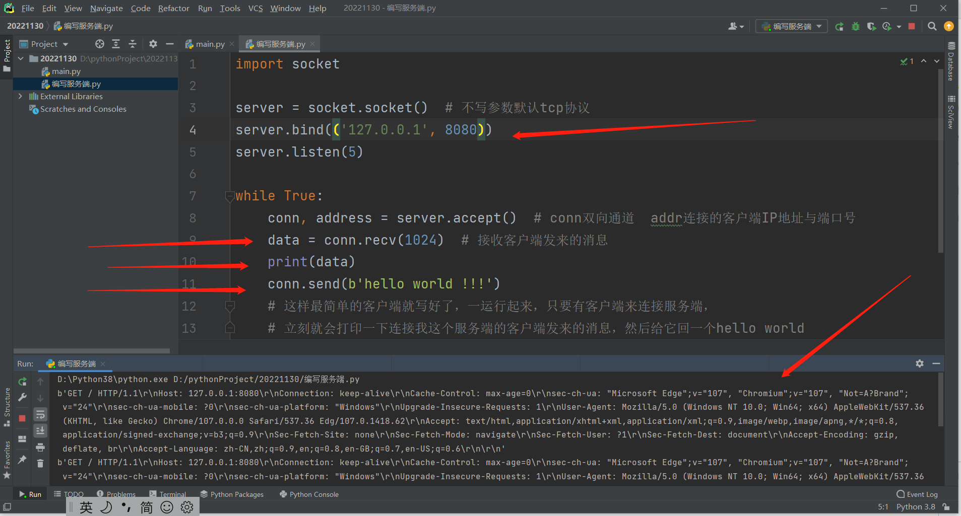Rerun the script in the Run panel
Screen dimensions: 961x516
click(x=22, y=382)
